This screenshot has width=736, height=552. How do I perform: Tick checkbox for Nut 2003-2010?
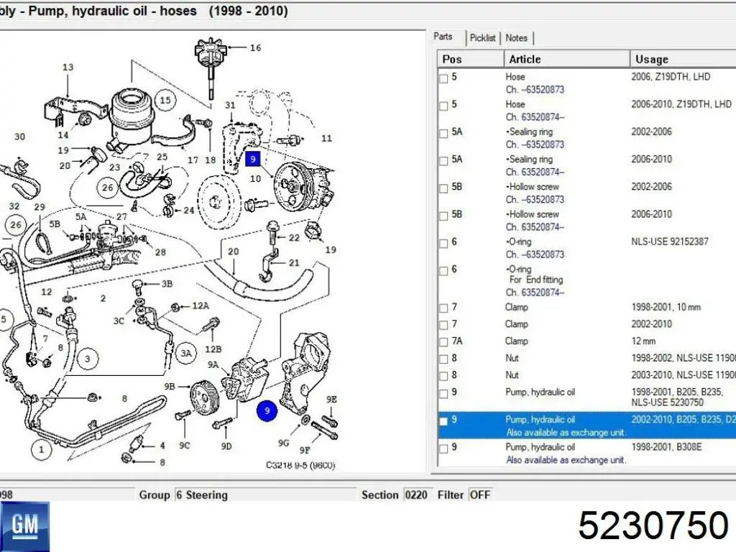443,377
